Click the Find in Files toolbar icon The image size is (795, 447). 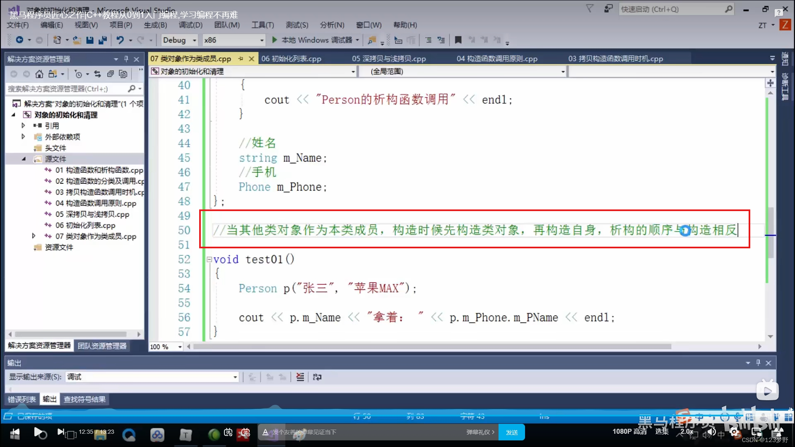(372, 40)
